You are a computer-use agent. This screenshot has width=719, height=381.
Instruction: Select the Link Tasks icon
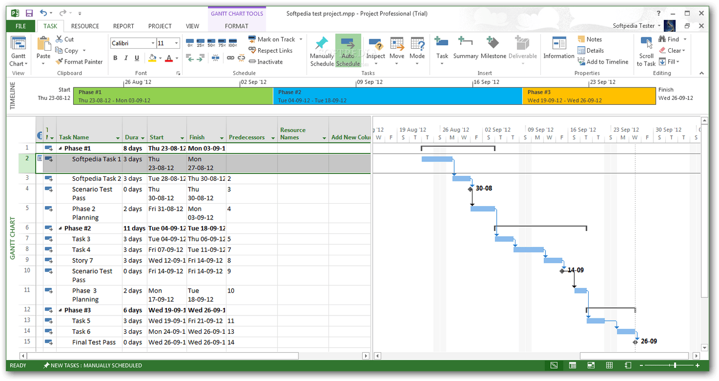coord(230,58)
